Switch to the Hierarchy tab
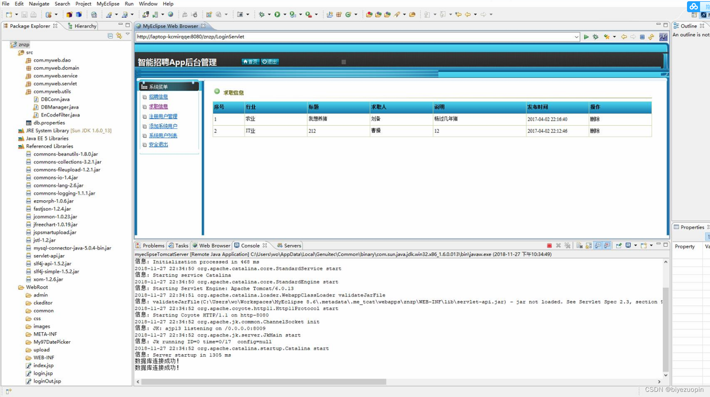Image resolution: width=710 pixels, height=397 pixels. point(82,26)
